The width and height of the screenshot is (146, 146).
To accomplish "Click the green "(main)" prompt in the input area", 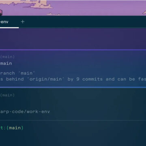I will click(15, 128).
